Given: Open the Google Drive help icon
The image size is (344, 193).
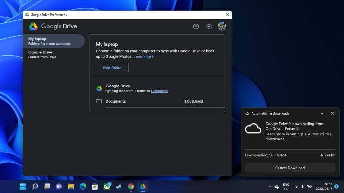Looking at the screenshot, I should pos(196,26).
